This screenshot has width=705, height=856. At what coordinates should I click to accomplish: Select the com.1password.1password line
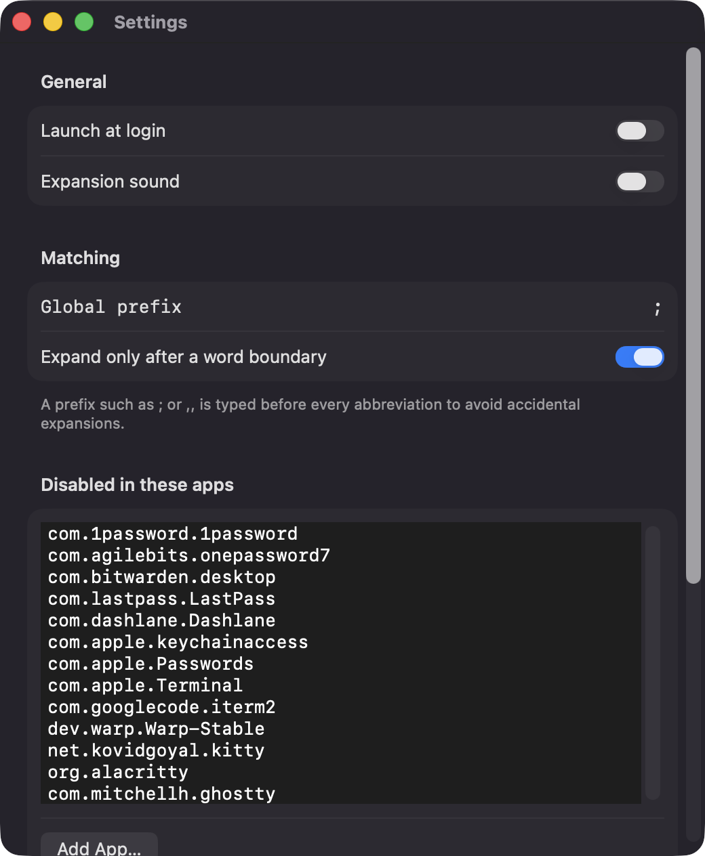click(x=173, y=534)
